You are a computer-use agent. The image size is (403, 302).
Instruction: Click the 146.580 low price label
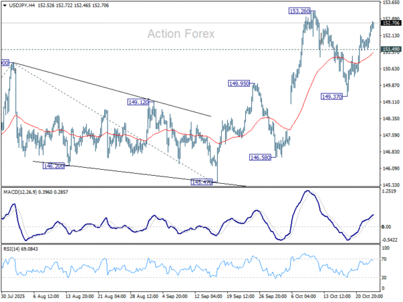[259, 157]
